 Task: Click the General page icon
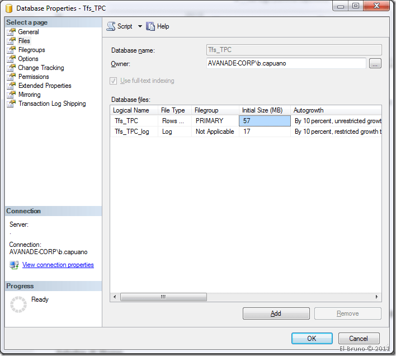tap(11, 32)
